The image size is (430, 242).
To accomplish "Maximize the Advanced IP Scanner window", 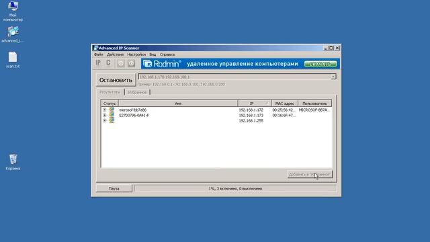I will point(331,48).
